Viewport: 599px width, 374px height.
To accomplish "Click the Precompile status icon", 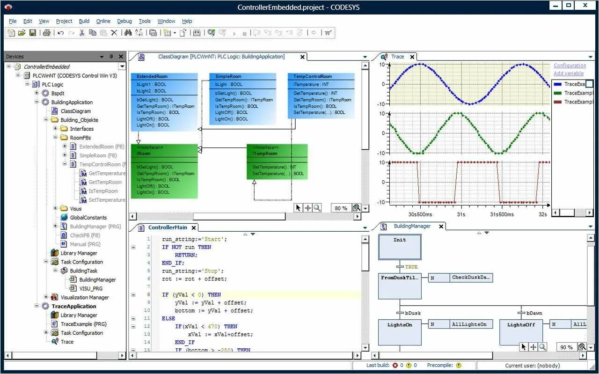I will coord(458,366).
